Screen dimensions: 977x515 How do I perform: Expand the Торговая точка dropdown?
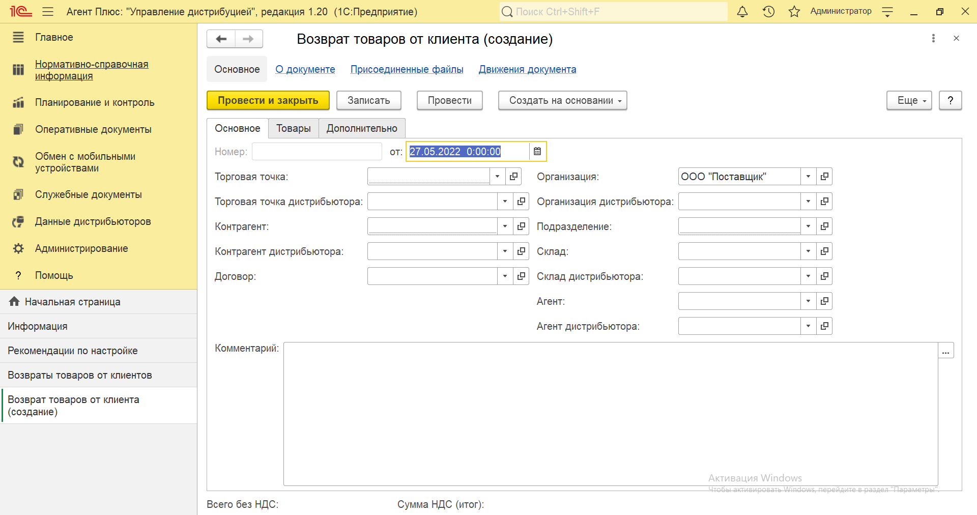497,176
